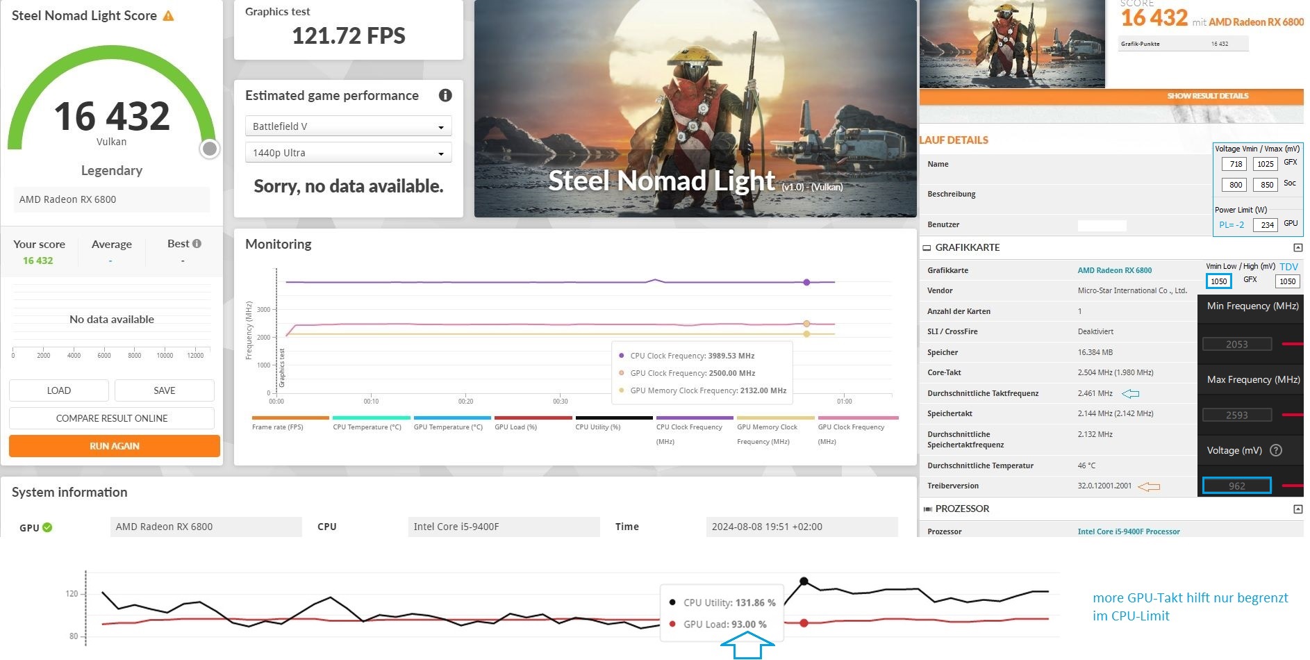Click the System information heading
This screenshot has width=1310, height=660.
(69, 492)
